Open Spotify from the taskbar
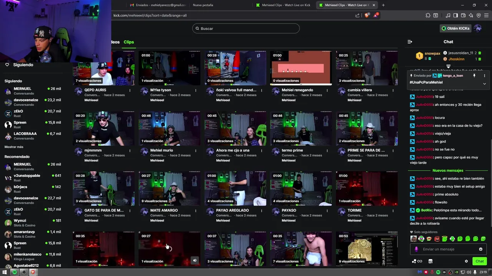This screenshot has height=276, width=492. point(15,272)
